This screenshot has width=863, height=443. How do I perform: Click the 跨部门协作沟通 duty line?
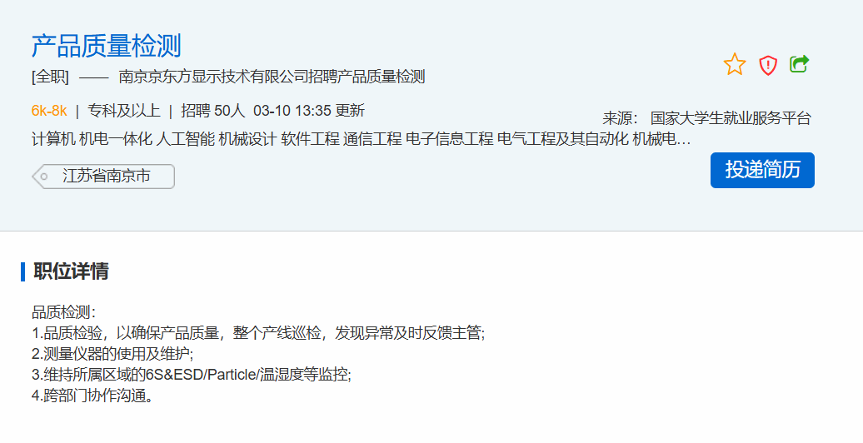tap(92, 396)
